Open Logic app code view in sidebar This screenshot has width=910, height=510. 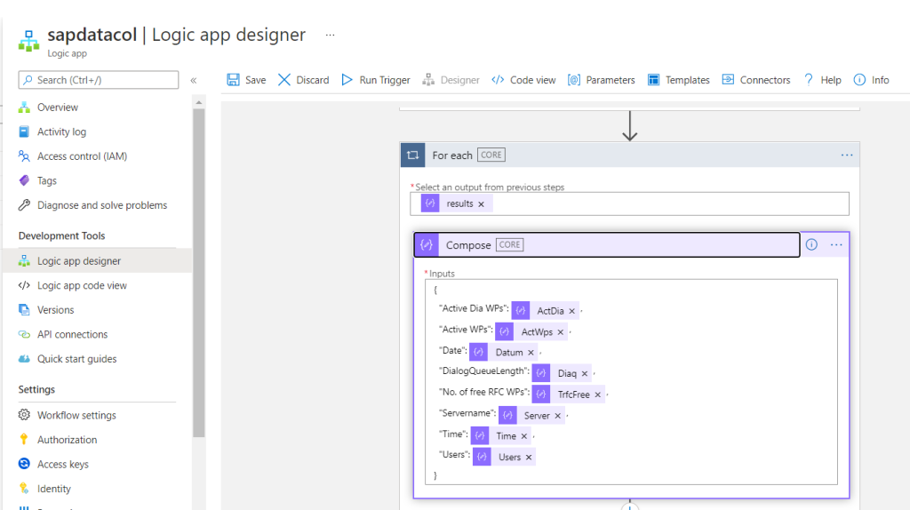pyautogui.click(x=82, y=285)
